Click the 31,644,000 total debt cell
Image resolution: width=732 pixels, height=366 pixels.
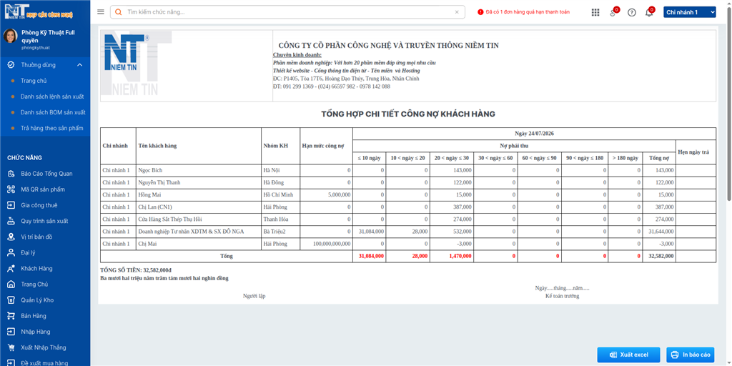(x=661, y=231)
